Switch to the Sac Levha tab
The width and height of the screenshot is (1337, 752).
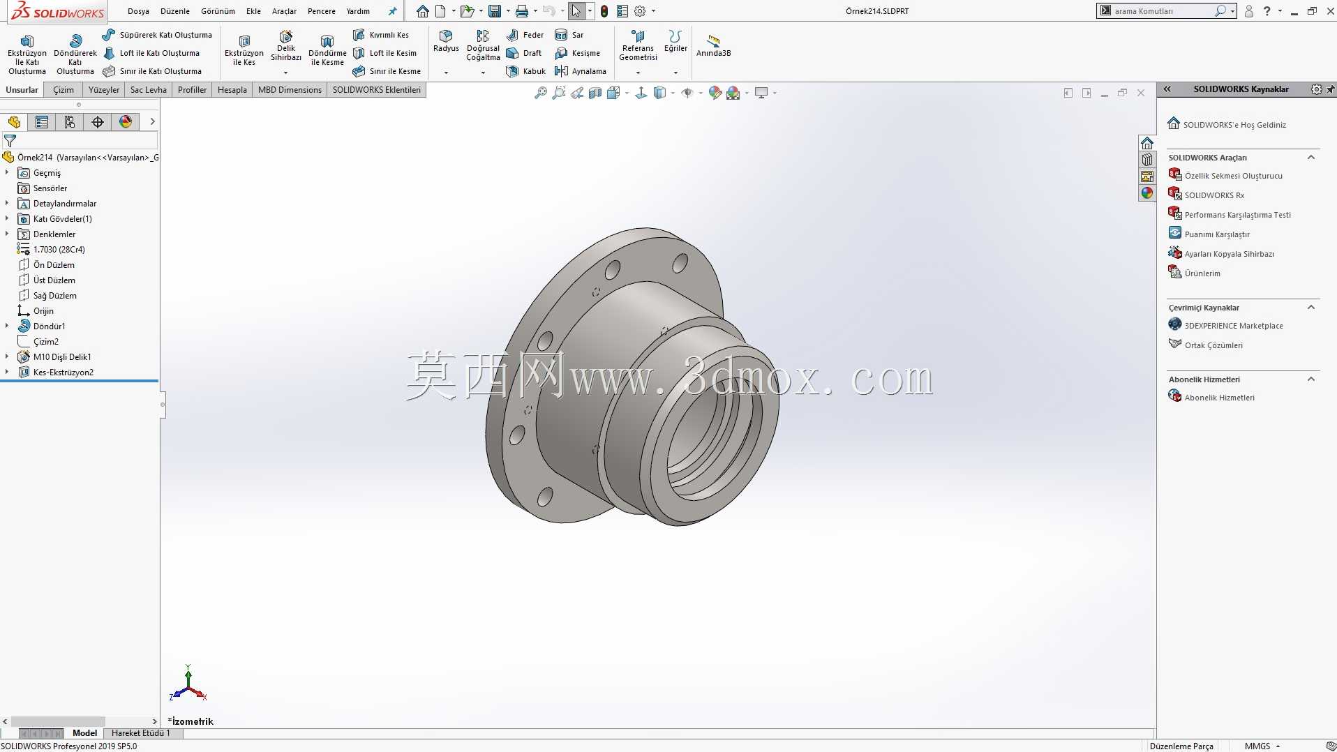(149, 90)
